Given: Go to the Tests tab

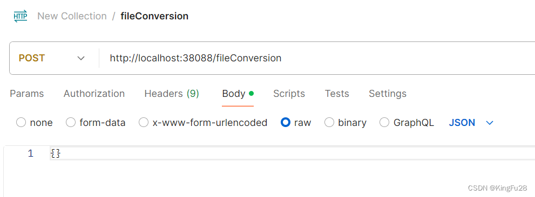Looking at the screenshot, I should coord(337,94).
